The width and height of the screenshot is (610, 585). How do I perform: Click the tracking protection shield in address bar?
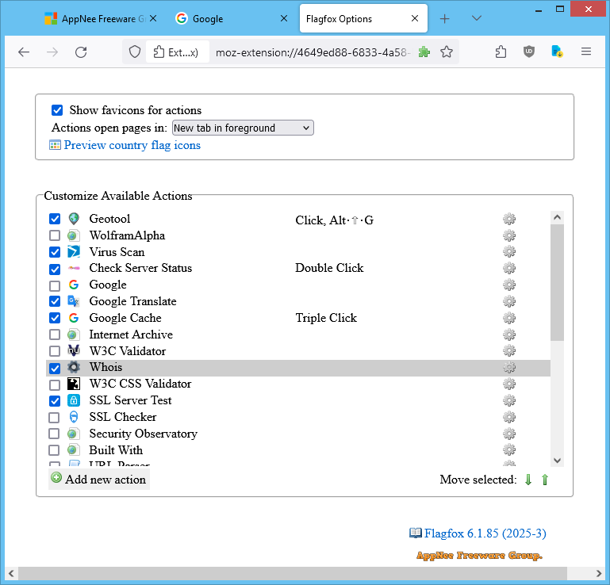135,52
